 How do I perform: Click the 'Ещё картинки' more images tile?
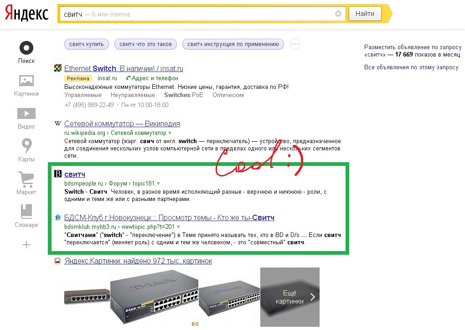pos(290,297)
